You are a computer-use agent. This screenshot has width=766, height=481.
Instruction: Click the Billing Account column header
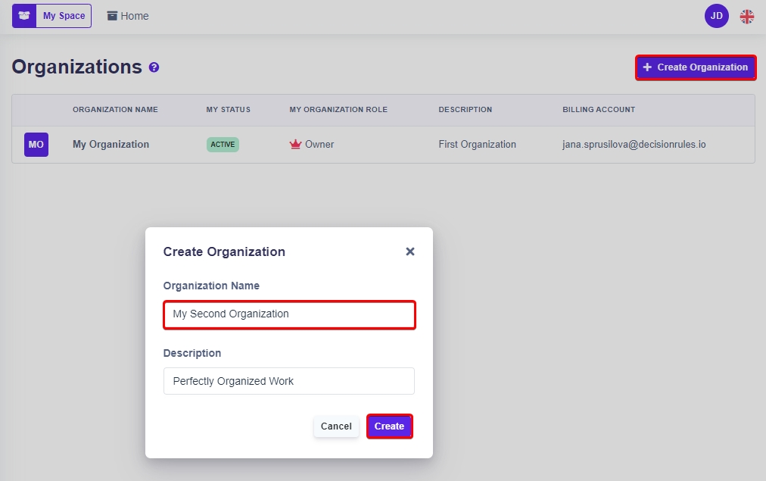[598, 110]
